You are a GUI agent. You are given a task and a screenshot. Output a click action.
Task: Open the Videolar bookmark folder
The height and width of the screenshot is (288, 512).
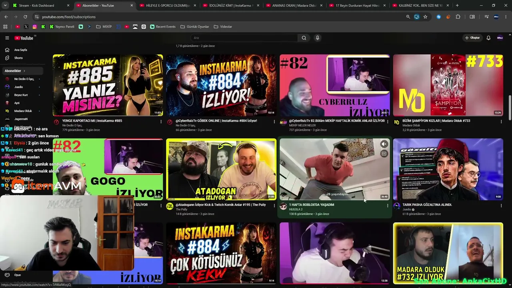pos(223,27)
